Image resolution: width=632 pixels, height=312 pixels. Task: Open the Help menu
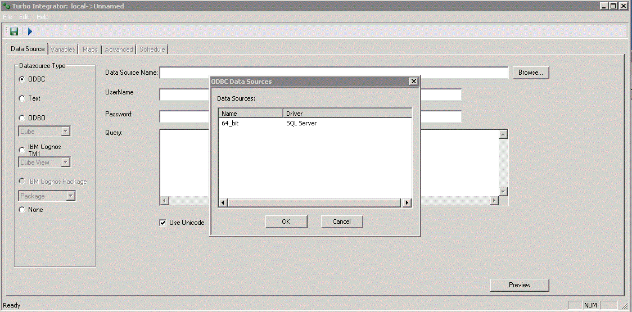coord(42,17)
